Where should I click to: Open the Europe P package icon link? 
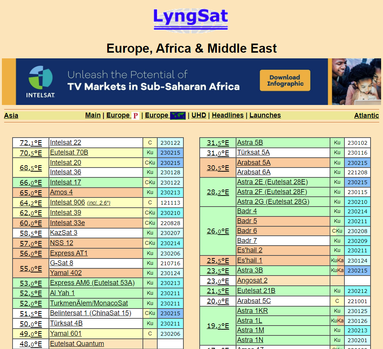click(x=135, y=116)
